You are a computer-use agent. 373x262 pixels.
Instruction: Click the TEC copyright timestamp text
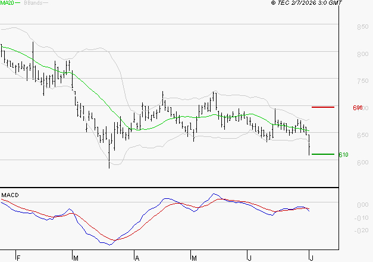(306, 3)
